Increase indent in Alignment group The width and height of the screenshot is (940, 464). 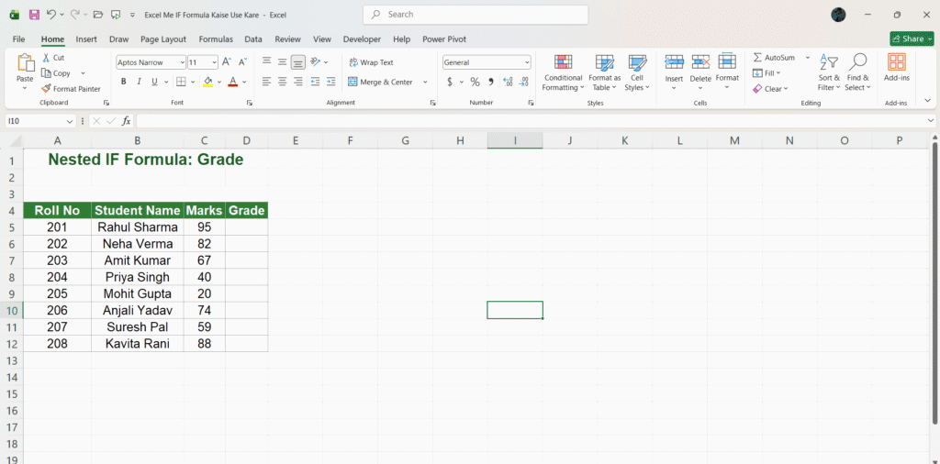(330, 82)
